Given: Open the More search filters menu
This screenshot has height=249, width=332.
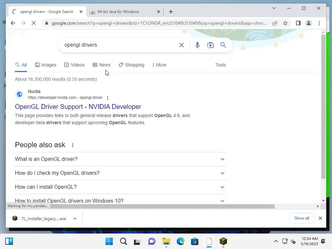Looking at the screenshot, I should (x=159, y=65).
